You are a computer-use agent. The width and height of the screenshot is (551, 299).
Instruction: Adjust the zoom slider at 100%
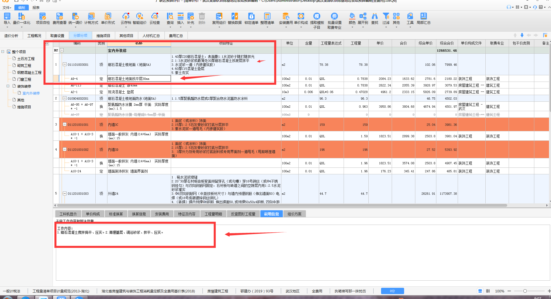tap(525, 291)
